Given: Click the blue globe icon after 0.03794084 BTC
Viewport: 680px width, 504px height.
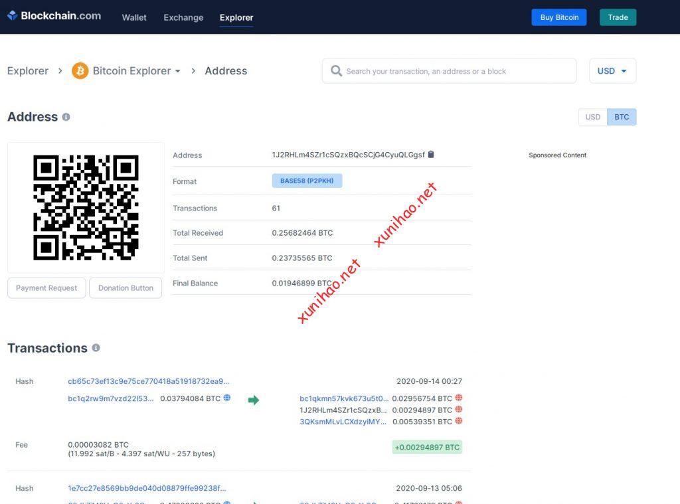Looking at the screenshot, I should (x=227, y=398).
